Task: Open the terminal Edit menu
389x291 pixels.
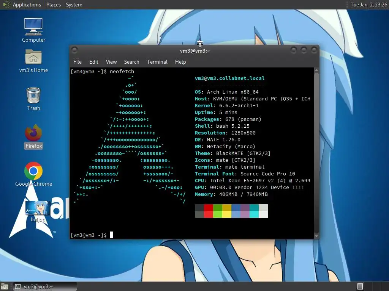Action: (x=93, y=62)
